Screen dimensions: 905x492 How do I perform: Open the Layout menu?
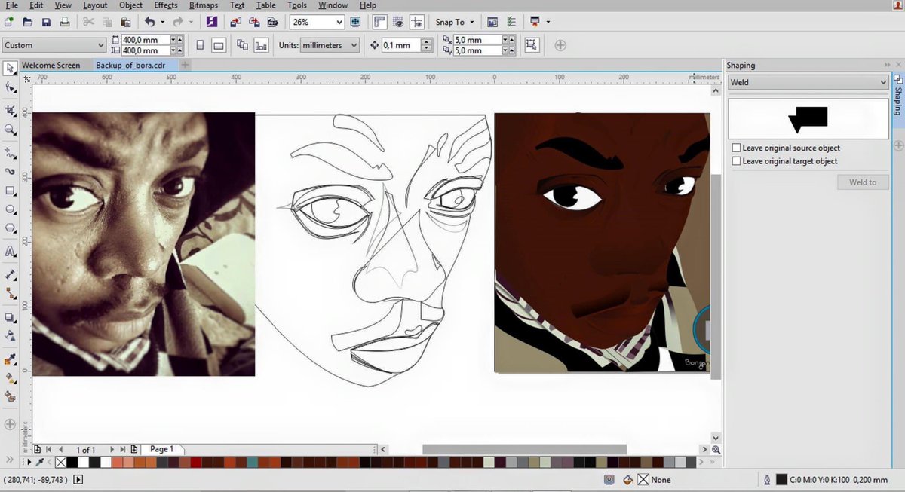95,5
